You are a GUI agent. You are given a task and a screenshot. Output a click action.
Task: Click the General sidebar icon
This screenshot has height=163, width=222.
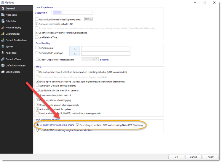3,8
